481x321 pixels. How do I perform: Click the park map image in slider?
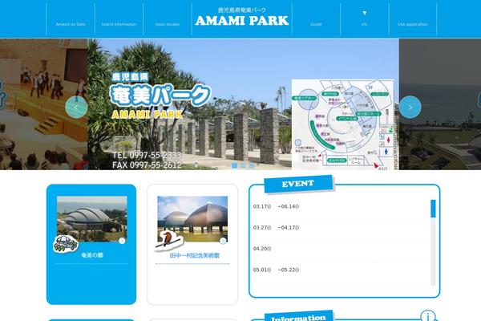tap(343, 124)
